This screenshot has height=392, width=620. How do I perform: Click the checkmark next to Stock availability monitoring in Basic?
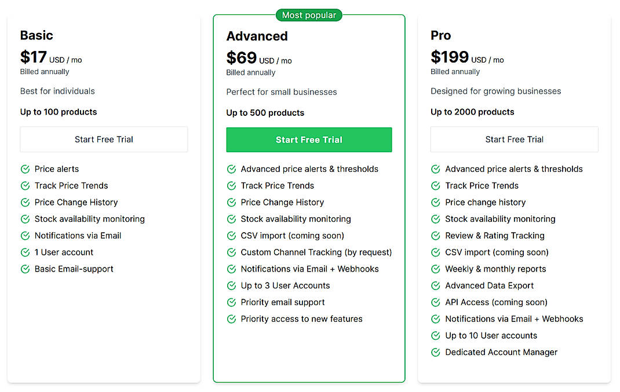tap(25, 219)
